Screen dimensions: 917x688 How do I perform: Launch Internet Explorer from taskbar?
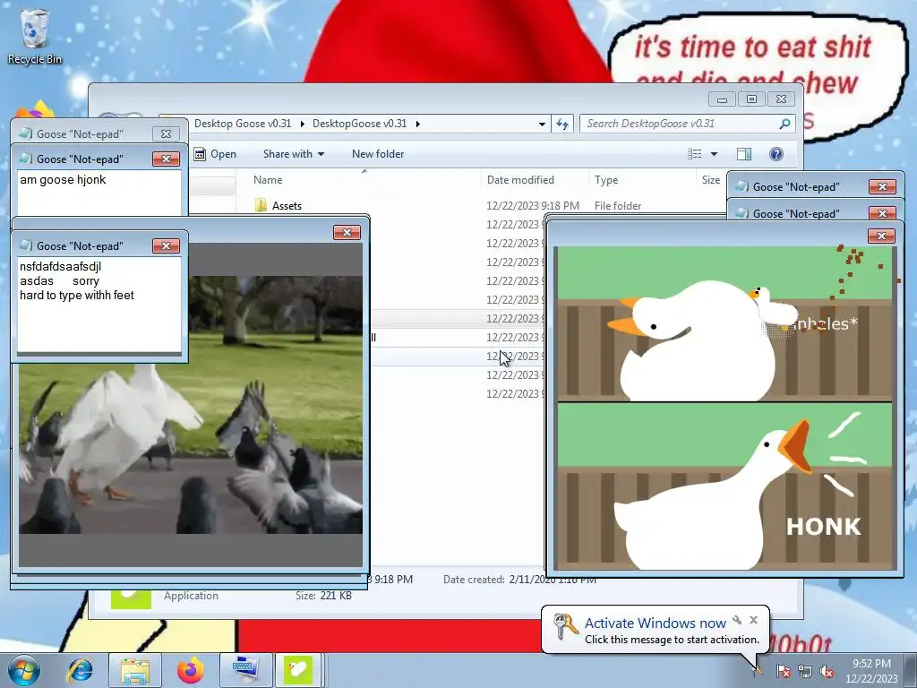[x=80, y=670]
